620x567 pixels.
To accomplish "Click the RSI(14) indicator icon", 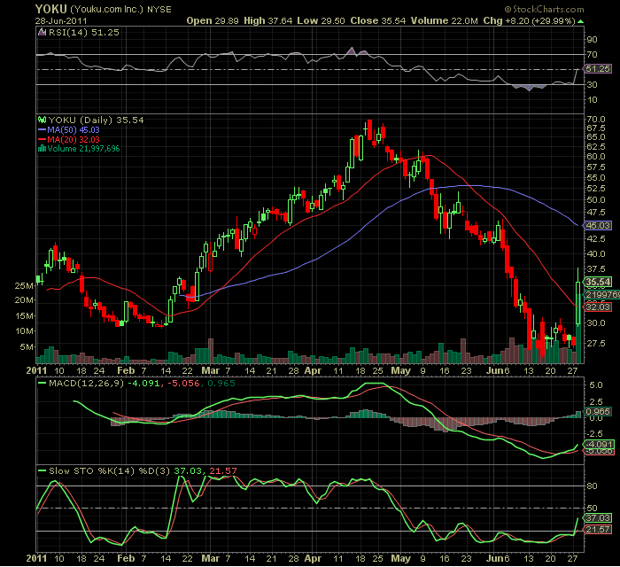I will pos(42,33).
